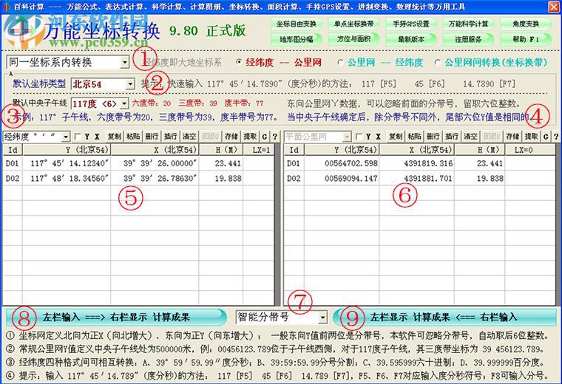The image size is (562, 384).
Task: Select right table D02 Y value 00569094.147
Action: (342, 178)
